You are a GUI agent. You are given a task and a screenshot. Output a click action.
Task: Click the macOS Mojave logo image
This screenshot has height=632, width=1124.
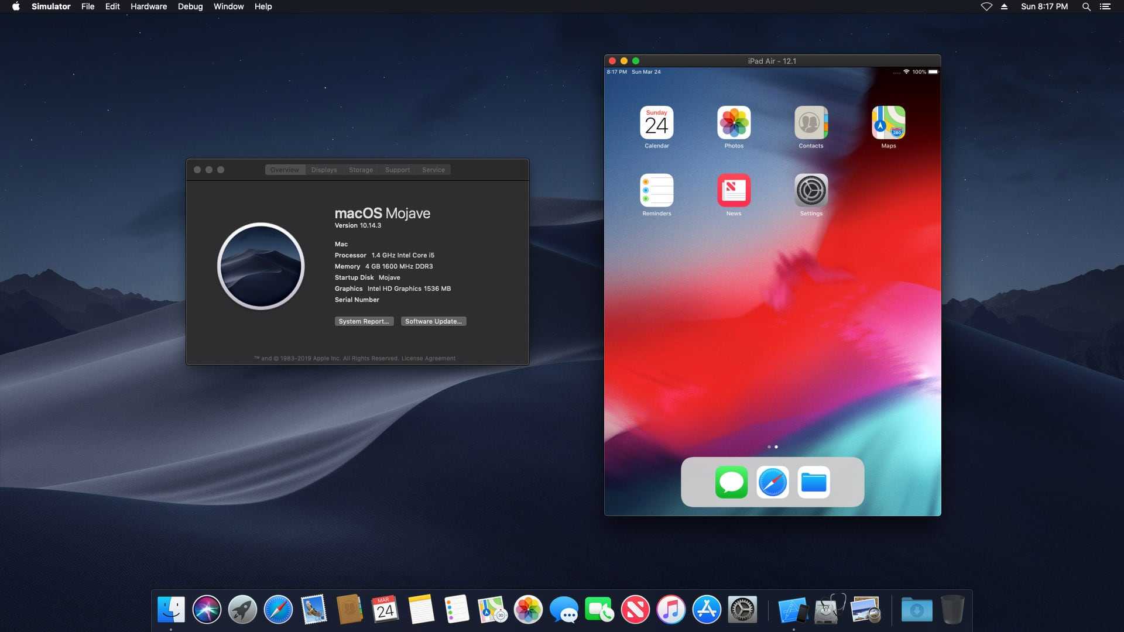[261, 266]
